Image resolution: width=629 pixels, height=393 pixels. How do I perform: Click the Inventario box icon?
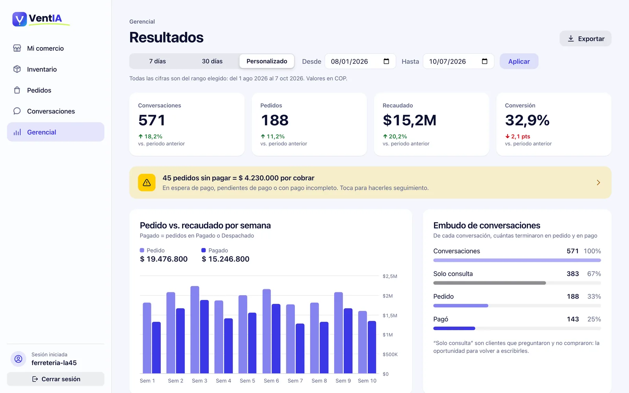(x=17, y=69)
